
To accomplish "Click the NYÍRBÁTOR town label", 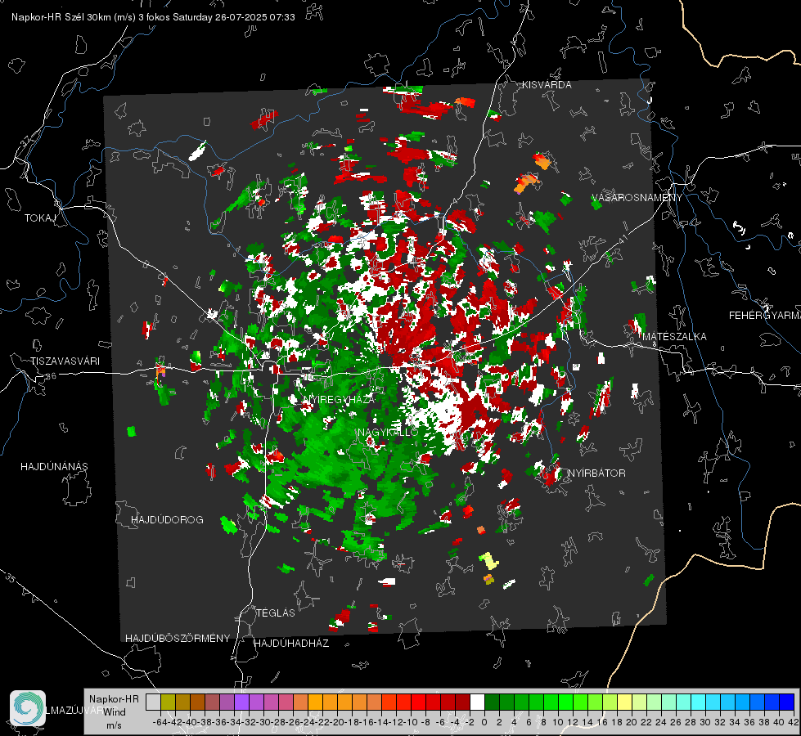I will coord(596,473).
